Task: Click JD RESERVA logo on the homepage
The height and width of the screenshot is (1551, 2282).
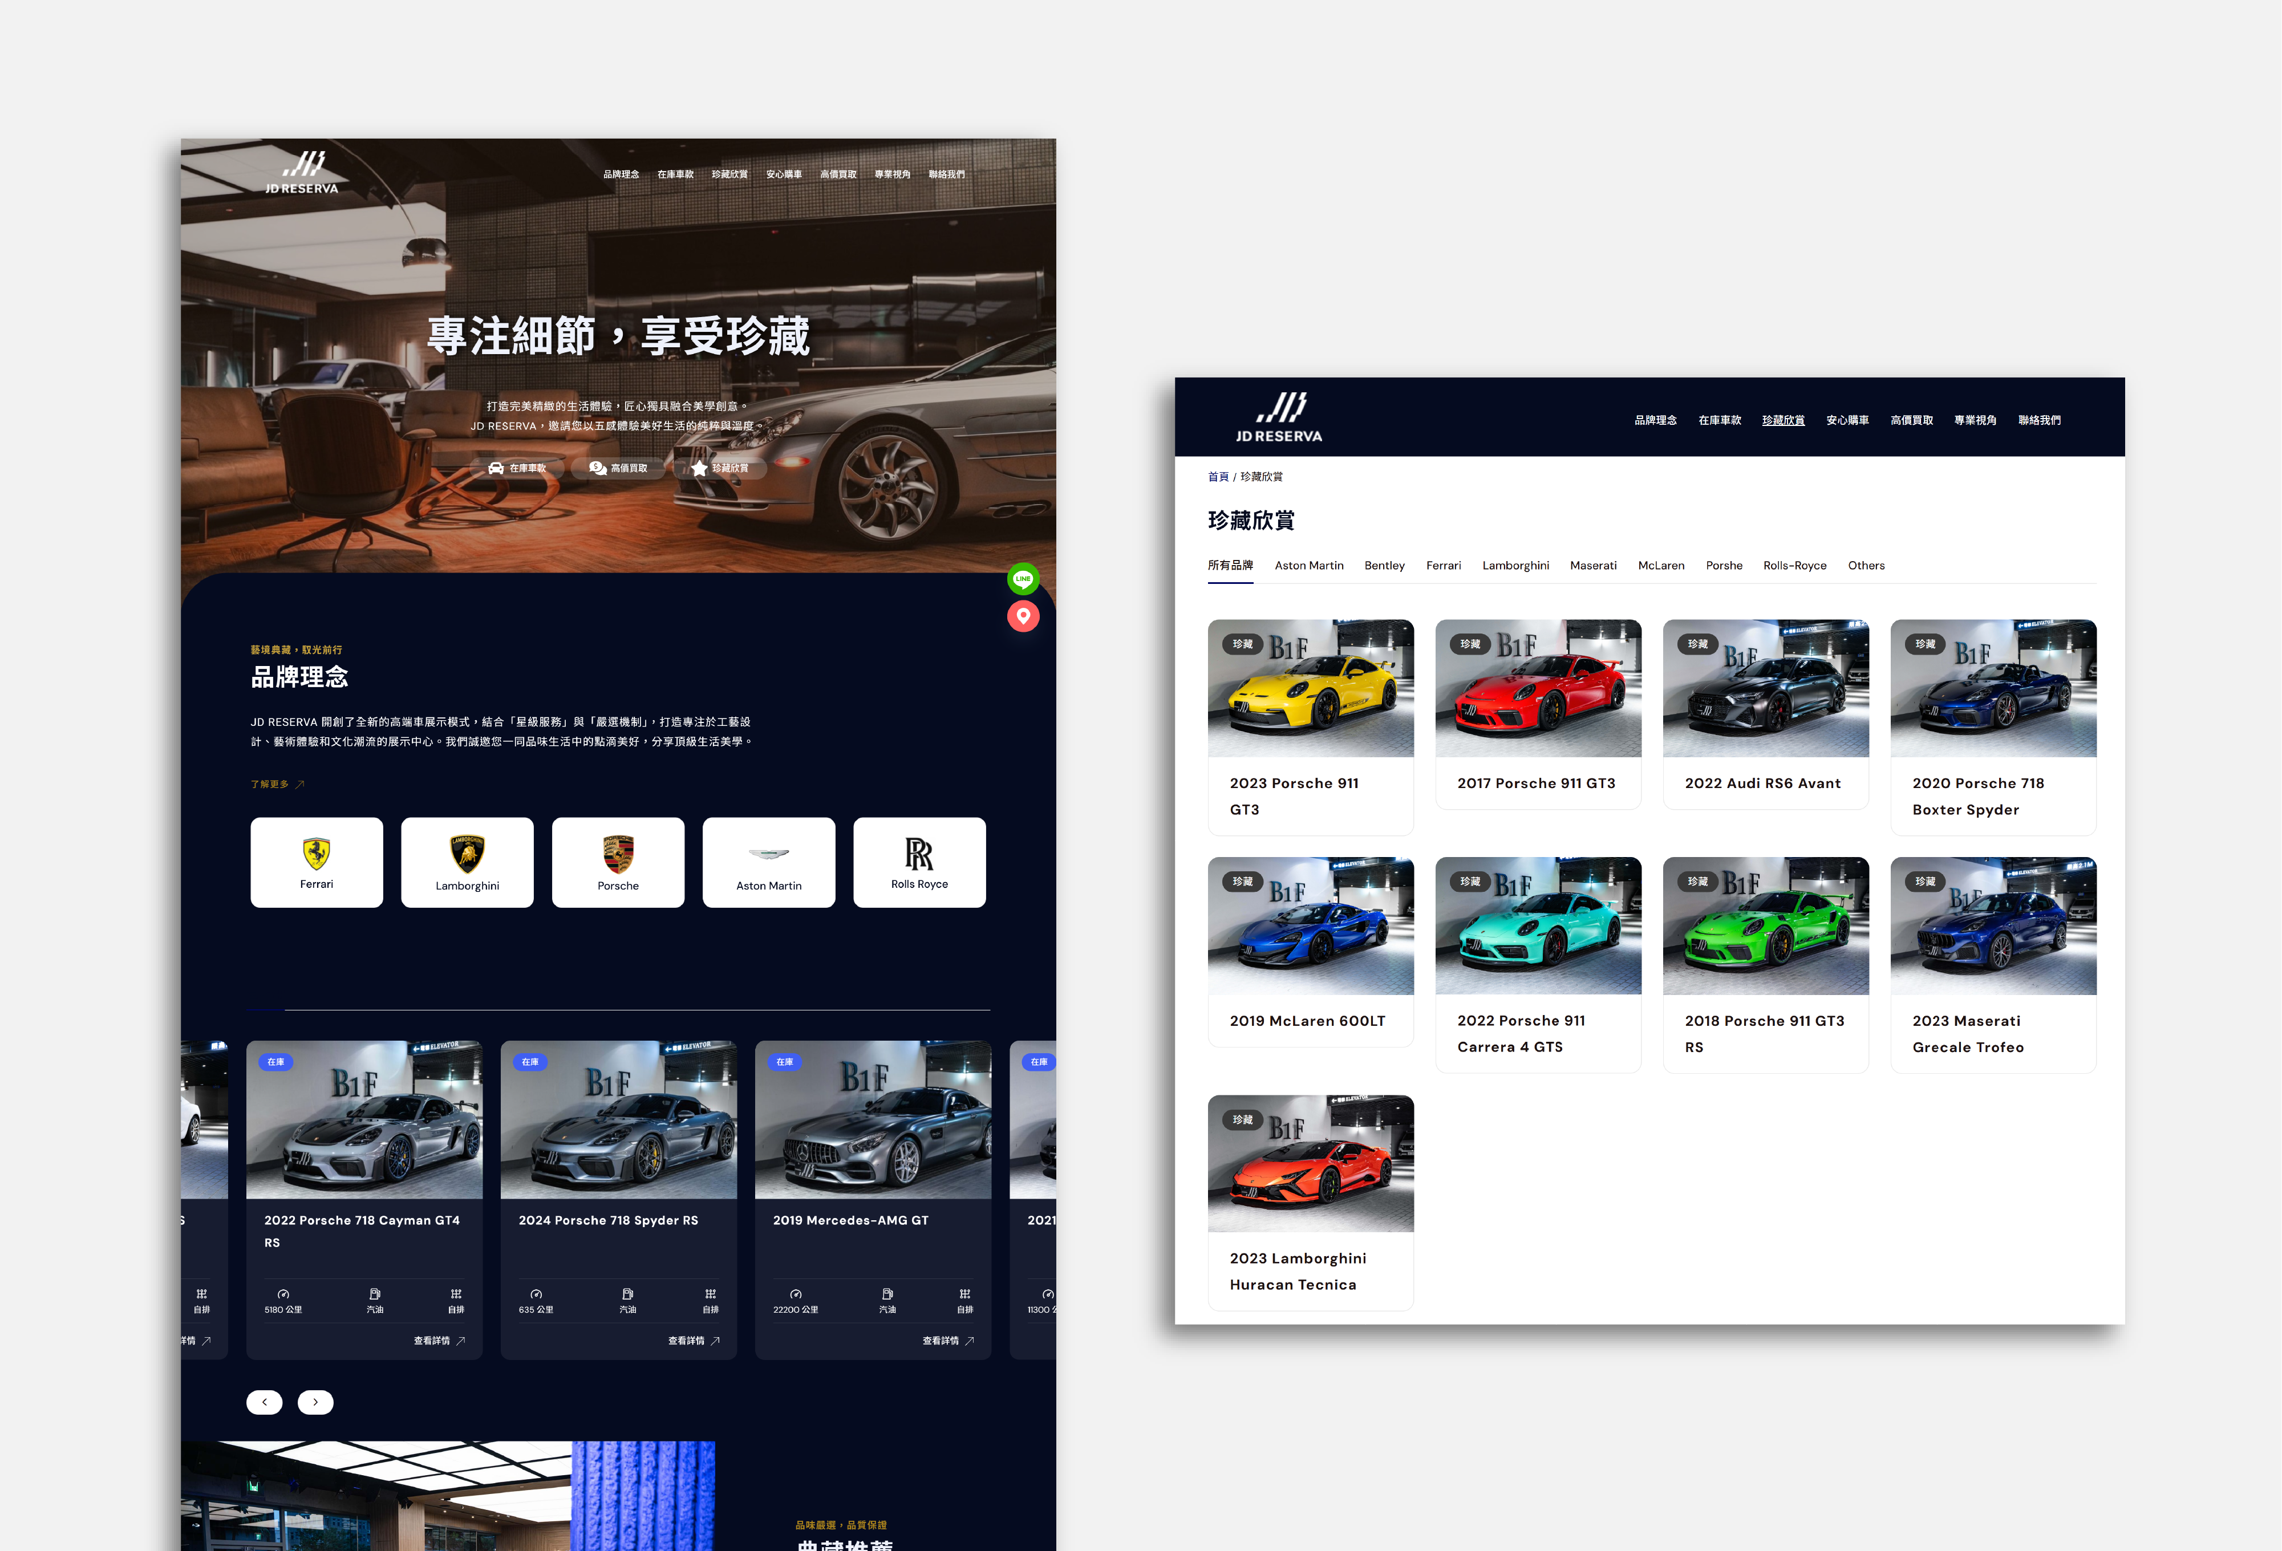Action: 302,173
